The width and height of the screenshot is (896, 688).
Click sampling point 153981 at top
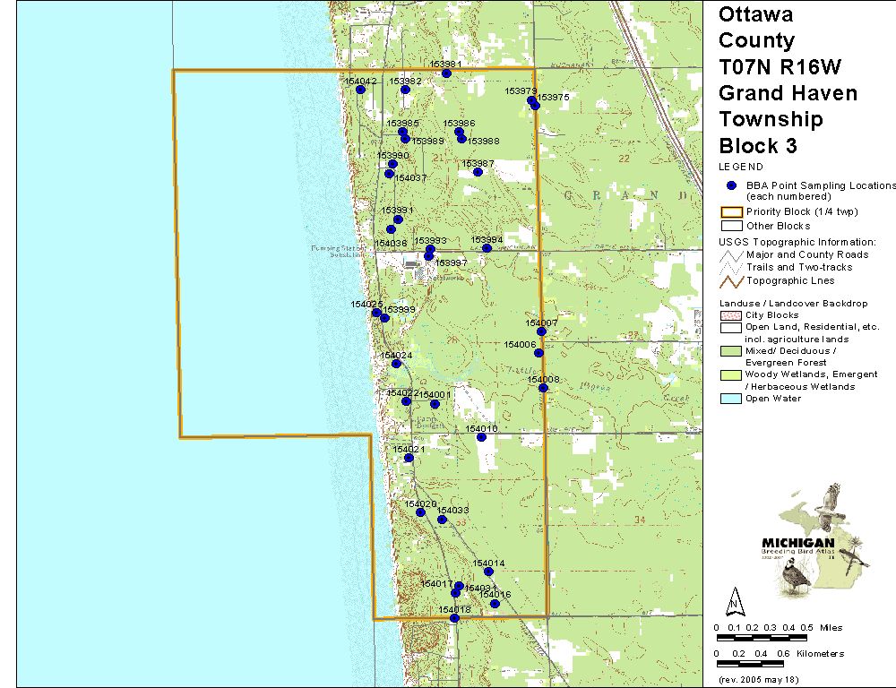pos(447,73)
